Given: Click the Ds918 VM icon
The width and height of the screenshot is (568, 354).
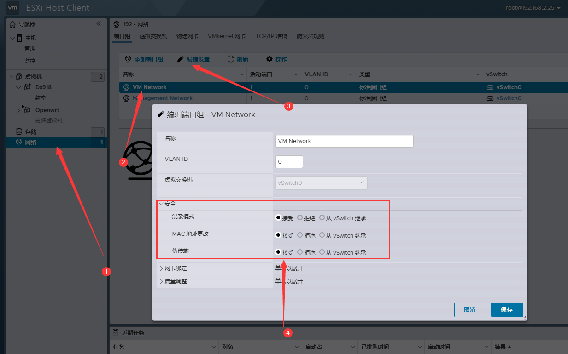Looking at the screenshot, I should point(27,87).
